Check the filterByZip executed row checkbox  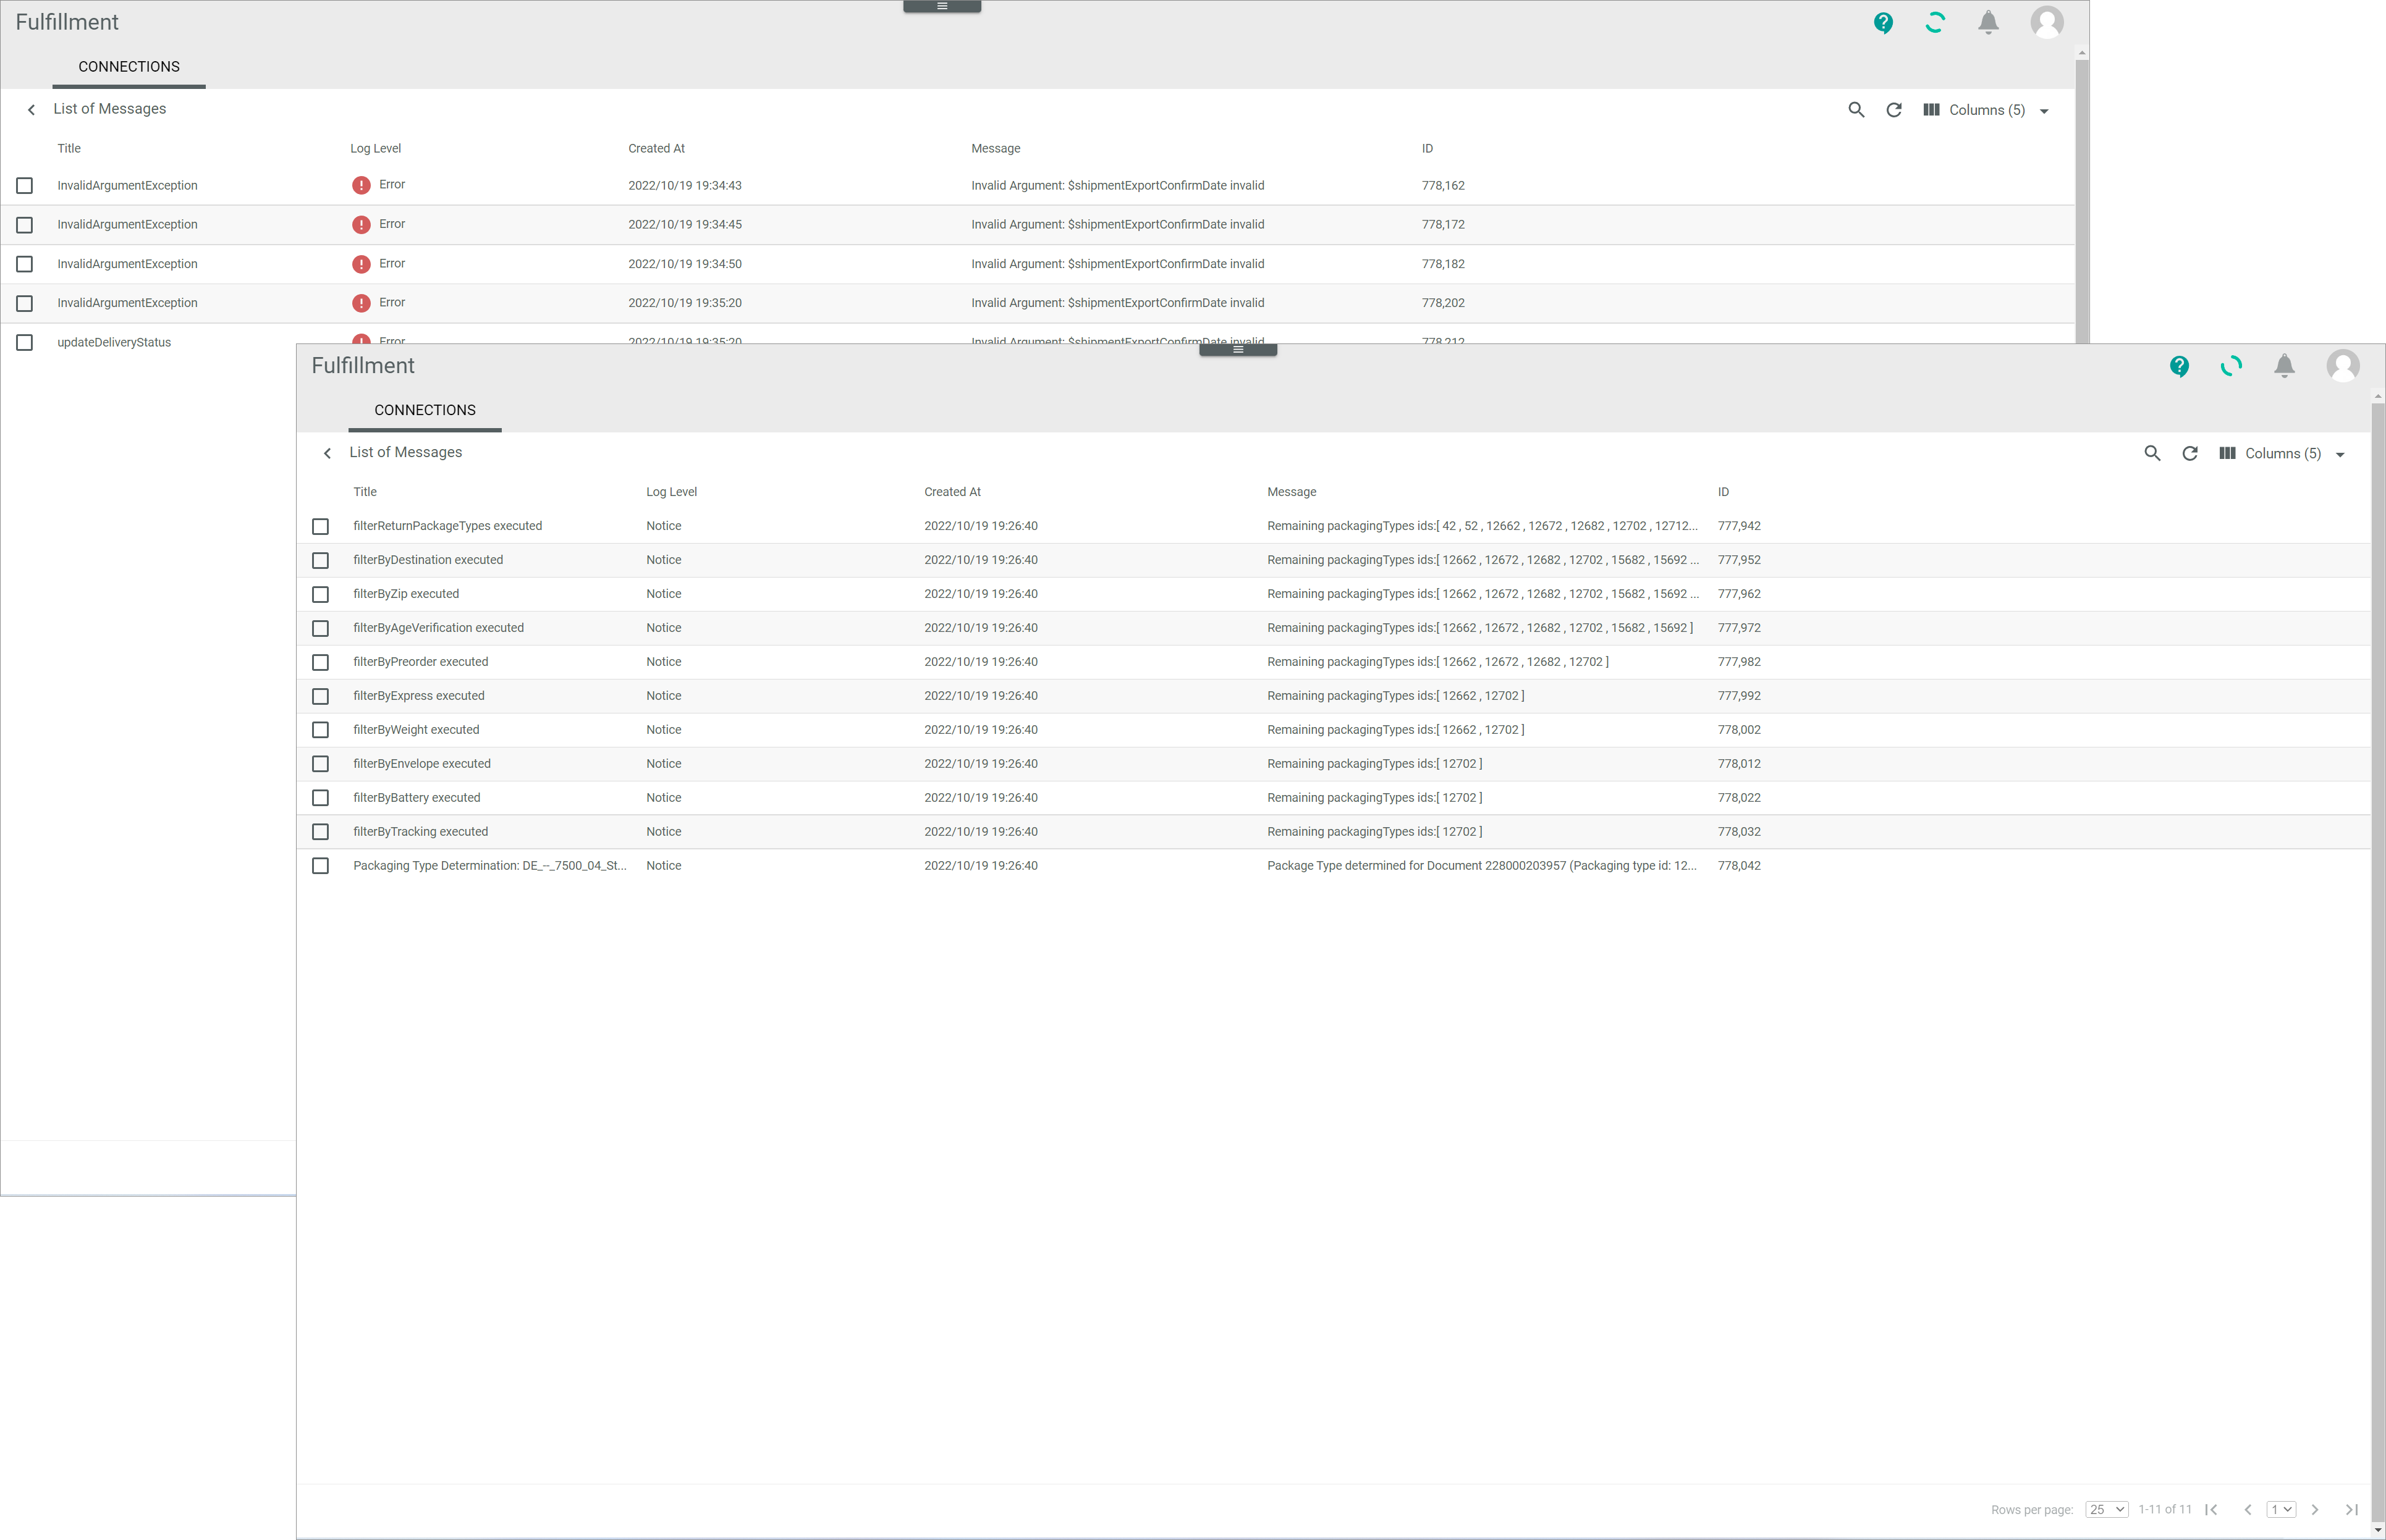pyautogui.click(x=320, y=594)
